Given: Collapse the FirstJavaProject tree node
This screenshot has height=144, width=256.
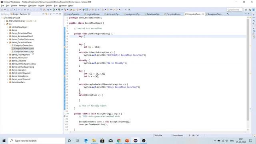Looking at the screenshot, I should [2, 18].
